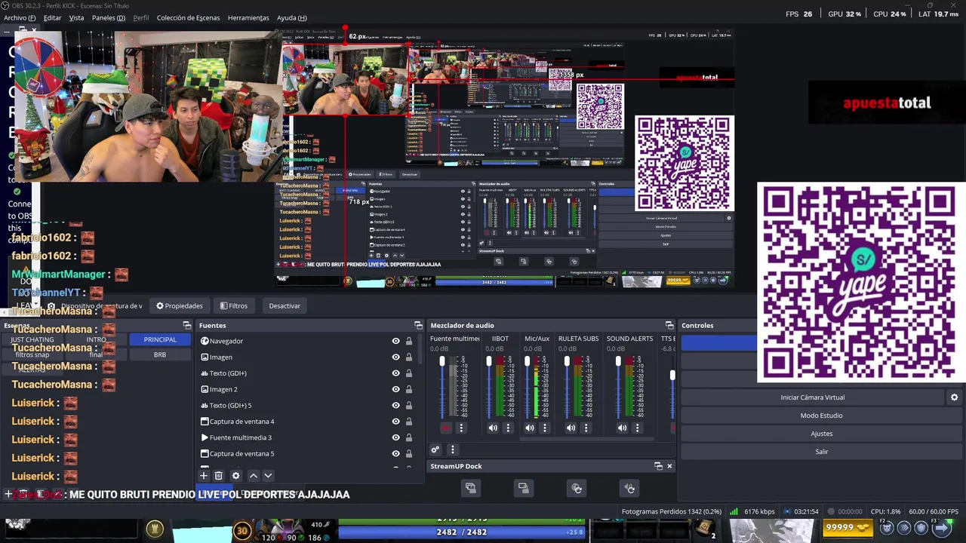
Task: Open the Vista menu
Action: click(x=76, y=17)
